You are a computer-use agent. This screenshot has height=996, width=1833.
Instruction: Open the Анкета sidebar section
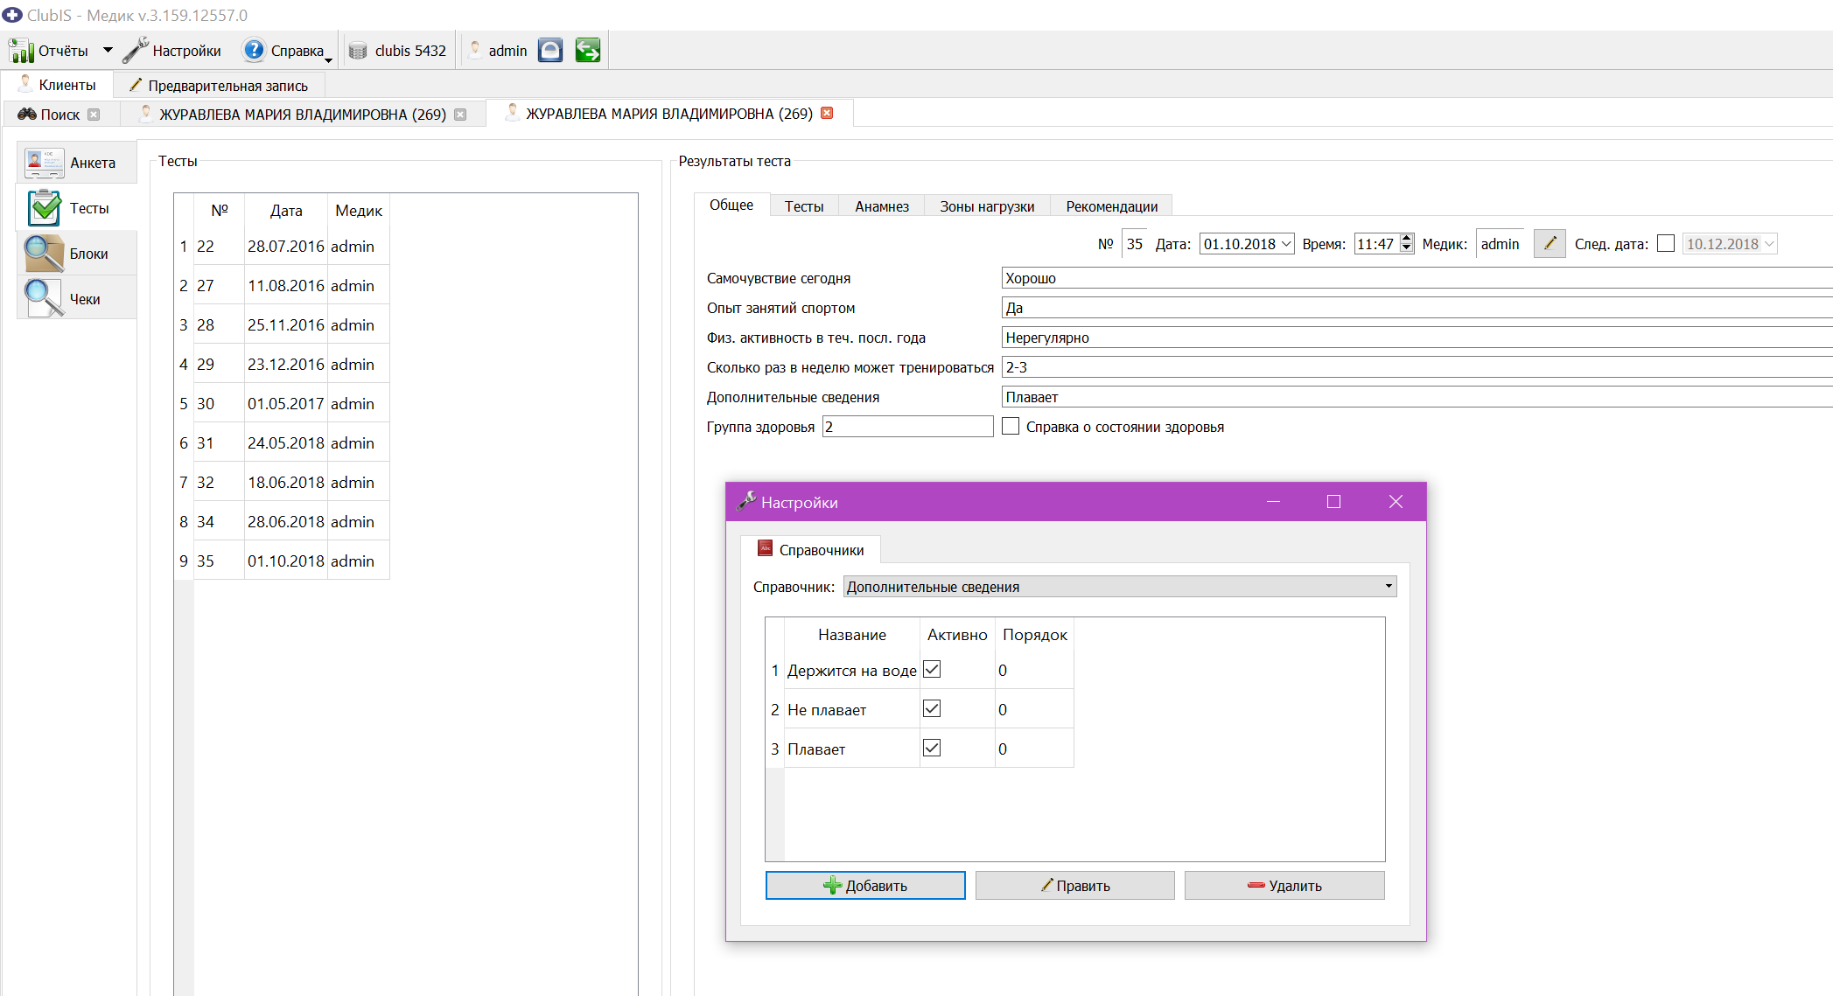(77, 163)
